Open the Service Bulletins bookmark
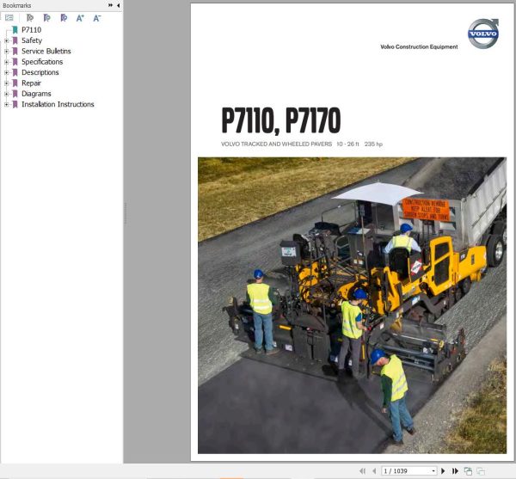Viewport: 516px width, 479px height. [x=46, y=51]
